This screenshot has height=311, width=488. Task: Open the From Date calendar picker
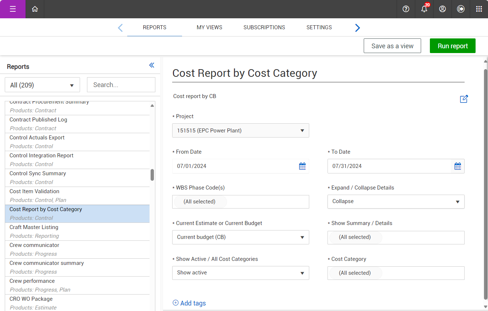[302, 166]
